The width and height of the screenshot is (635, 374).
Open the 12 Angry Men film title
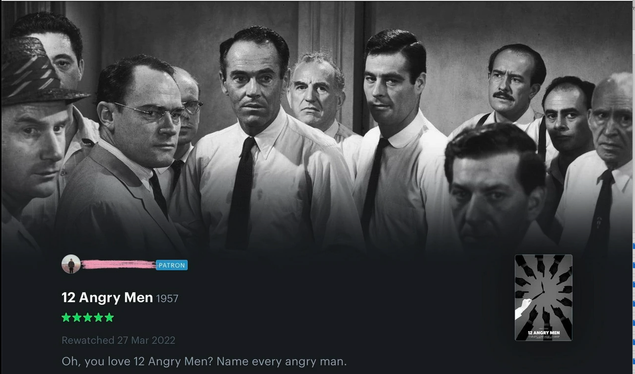(x=107, y=298)
